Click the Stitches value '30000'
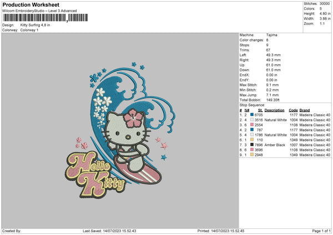The width and height of the screenshot is (333, 235). click(325, 4)
